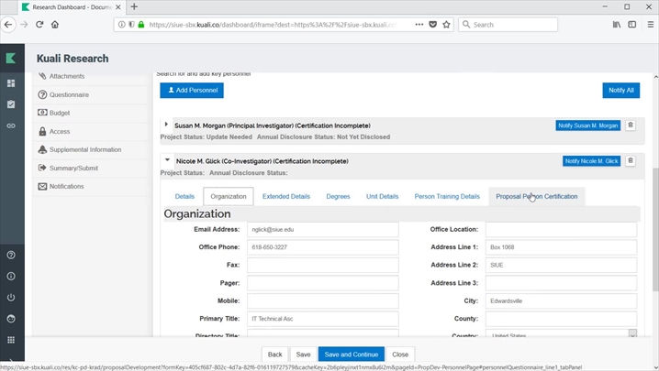Click the power icon in left rail
The width and height of the screenshot is (659, 371).
11,298
